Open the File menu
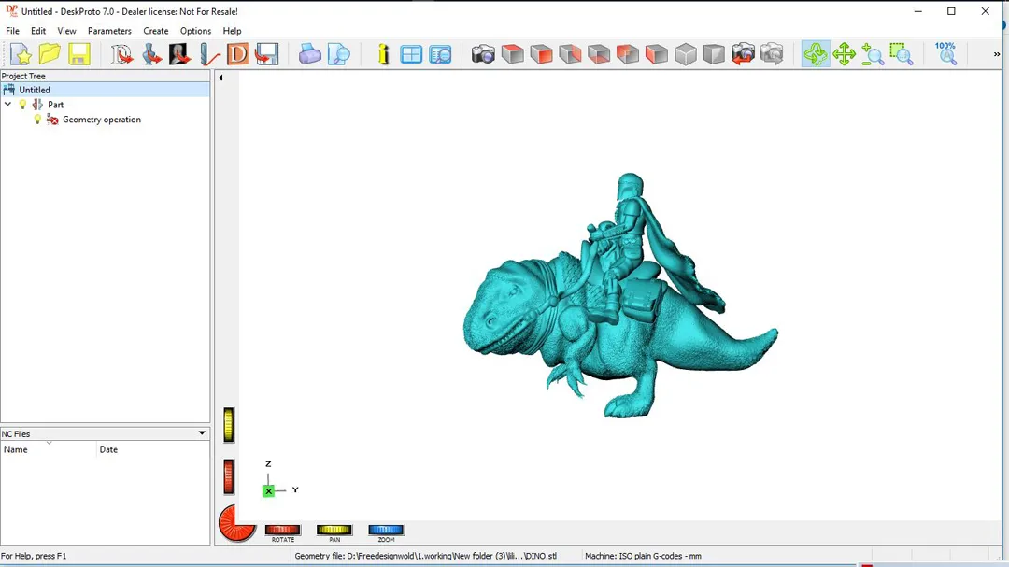The height and width of the screenshot is (567, 1009). (12, 31)
